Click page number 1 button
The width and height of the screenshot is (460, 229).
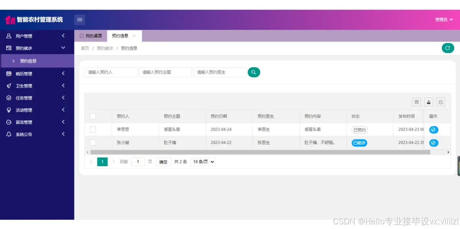point(102,162)
